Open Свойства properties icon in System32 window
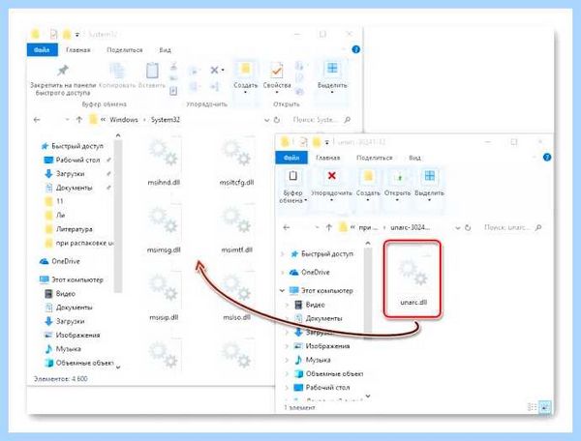Viewport: 581px width, 441px height. pyautogui.click(x=276, y=70)
